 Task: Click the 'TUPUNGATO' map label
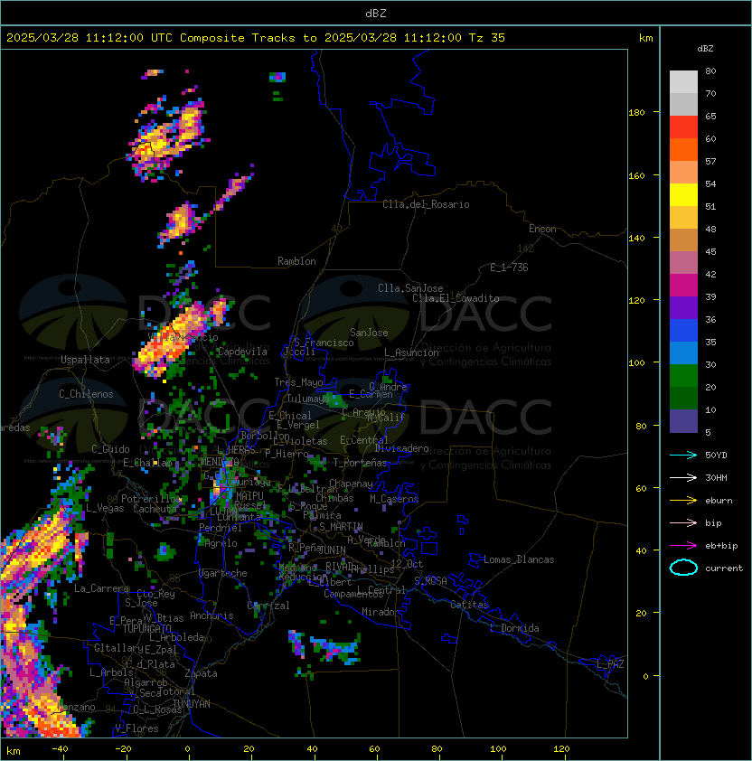(x=146, y=628)
